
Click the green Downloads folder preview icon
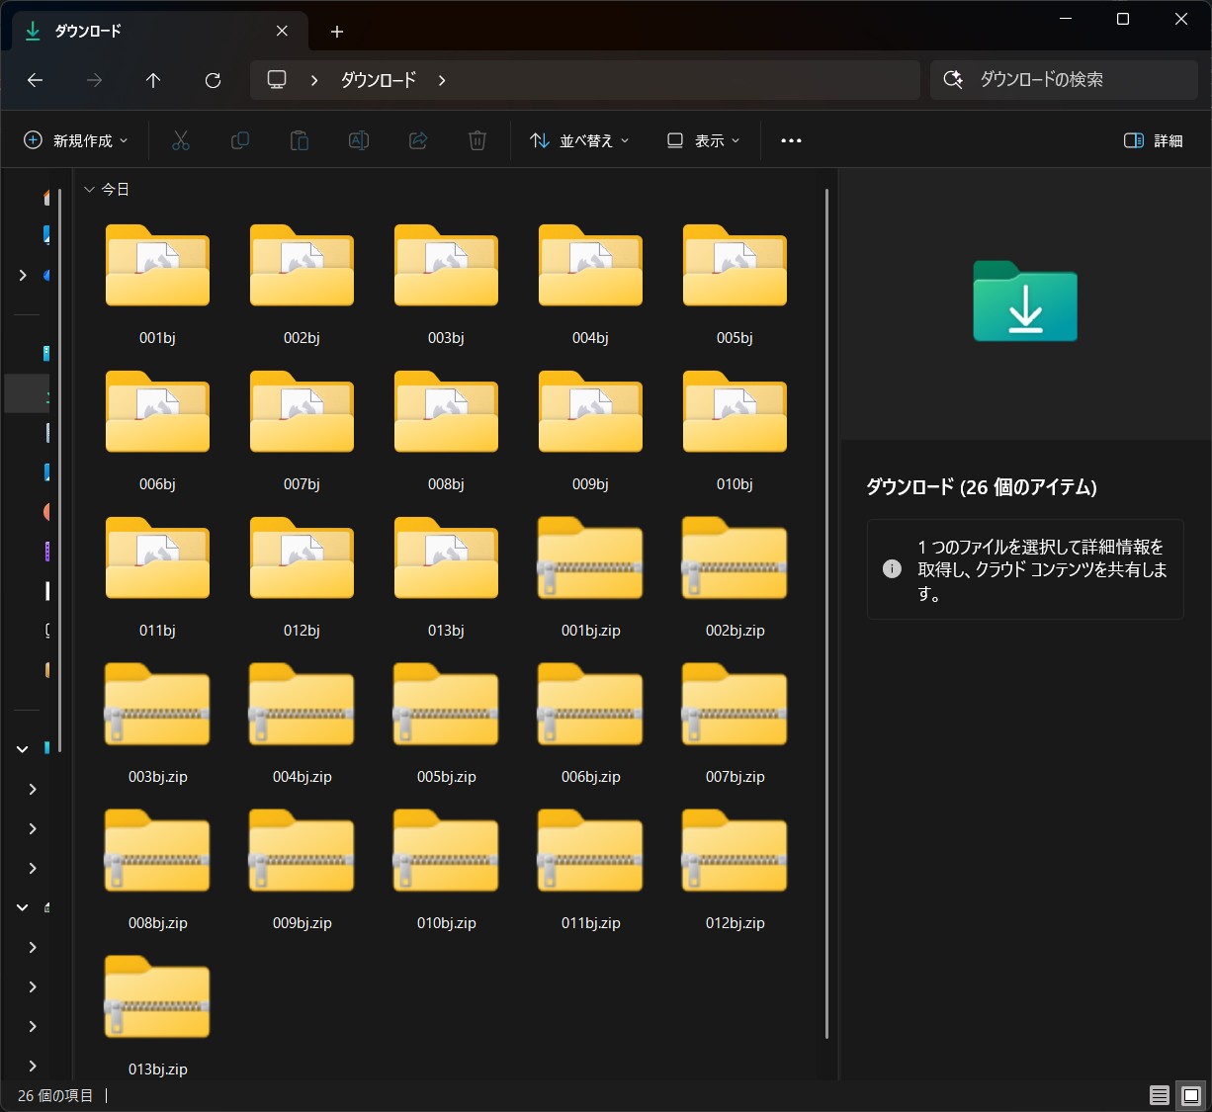pyautogui.click(x=1025, y=301)
